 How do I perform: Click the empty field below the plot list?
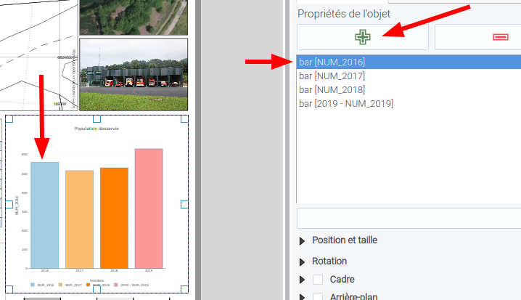(409, 218)
